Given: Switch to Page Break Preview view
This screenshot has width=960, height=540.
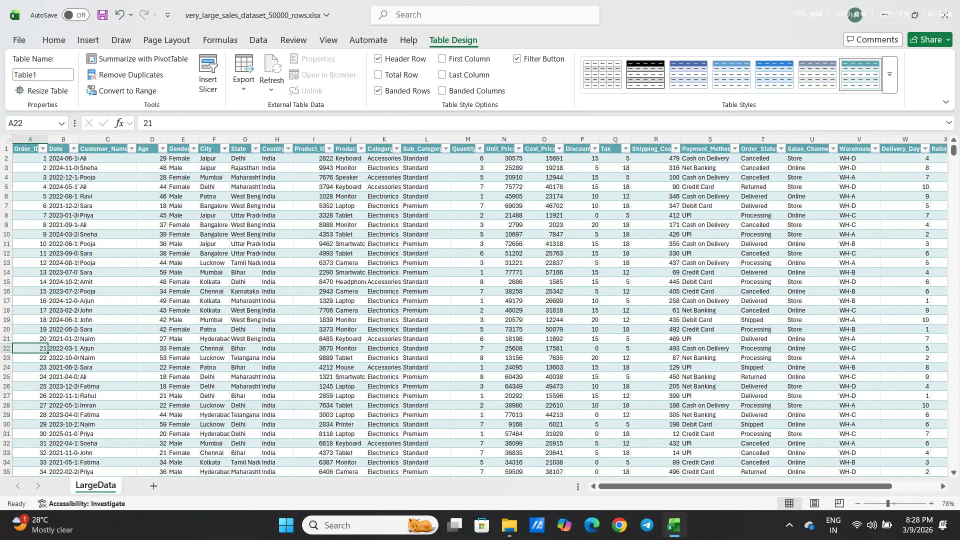Looking at the screenshot, I should (839, 503).
